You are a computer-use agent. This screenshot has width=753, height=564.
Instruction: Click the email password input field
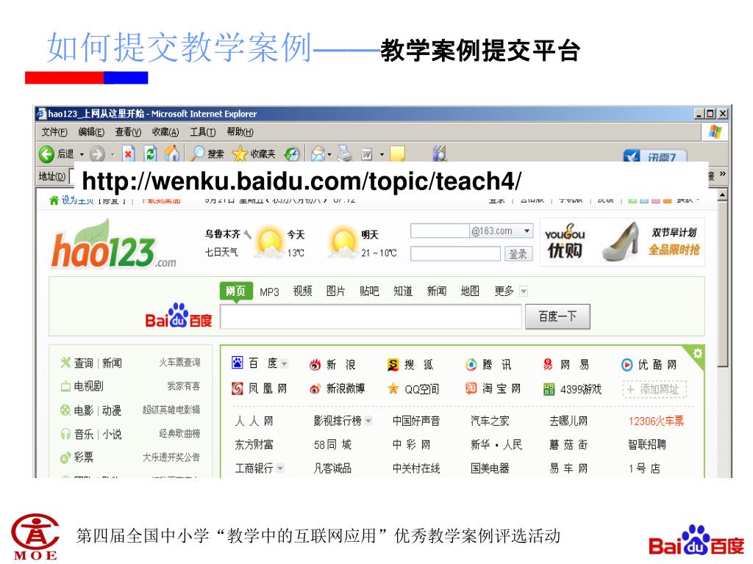[456, 253]
